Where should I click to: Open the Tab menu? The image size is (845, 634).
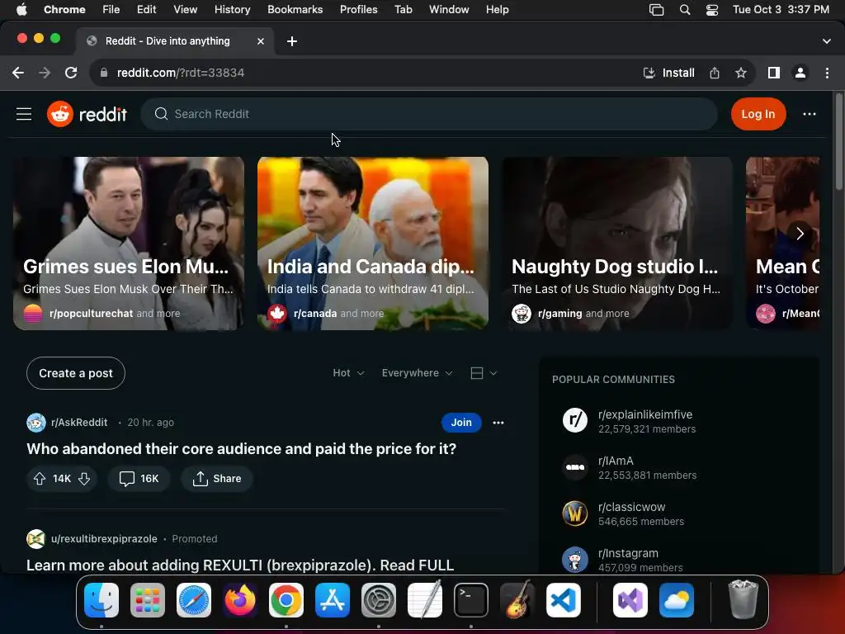coord(403,9)
